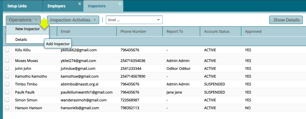Open the Operations dropdown menu
The height and width of the screenshot is (119, 306).
[x=23, y=20]
